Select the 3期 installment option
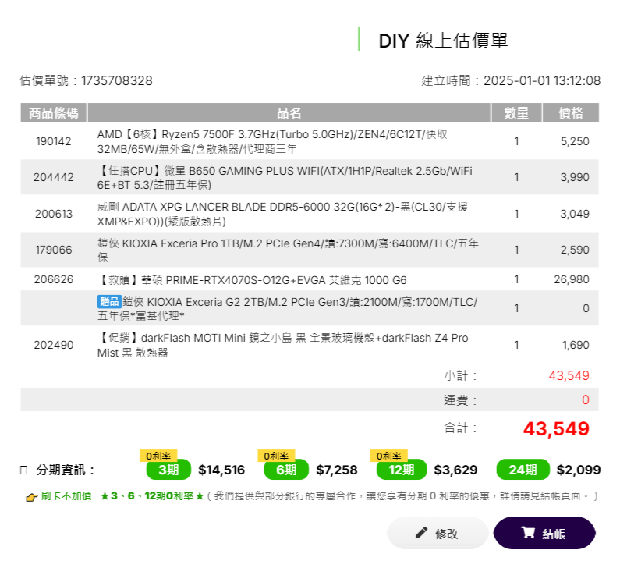 [168, 470]
